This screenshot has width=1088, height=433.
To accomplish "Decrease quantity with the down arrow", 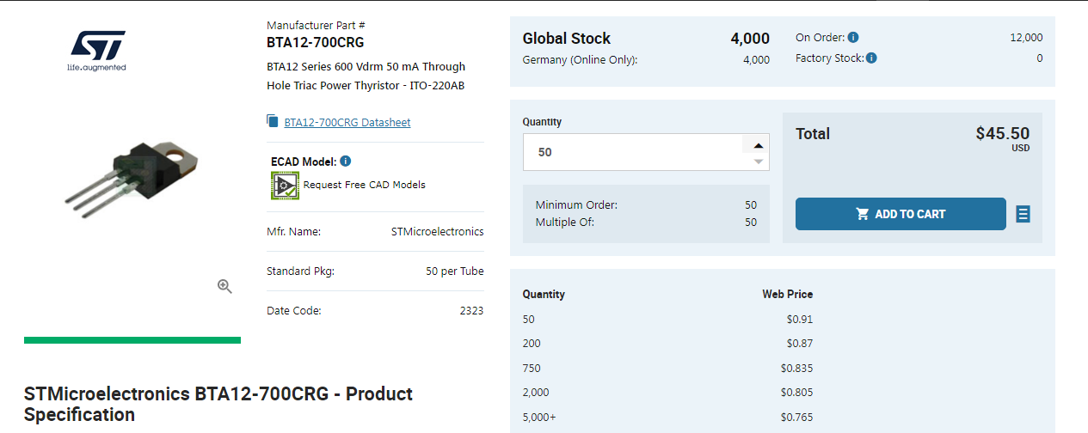I will click(758, 162).
